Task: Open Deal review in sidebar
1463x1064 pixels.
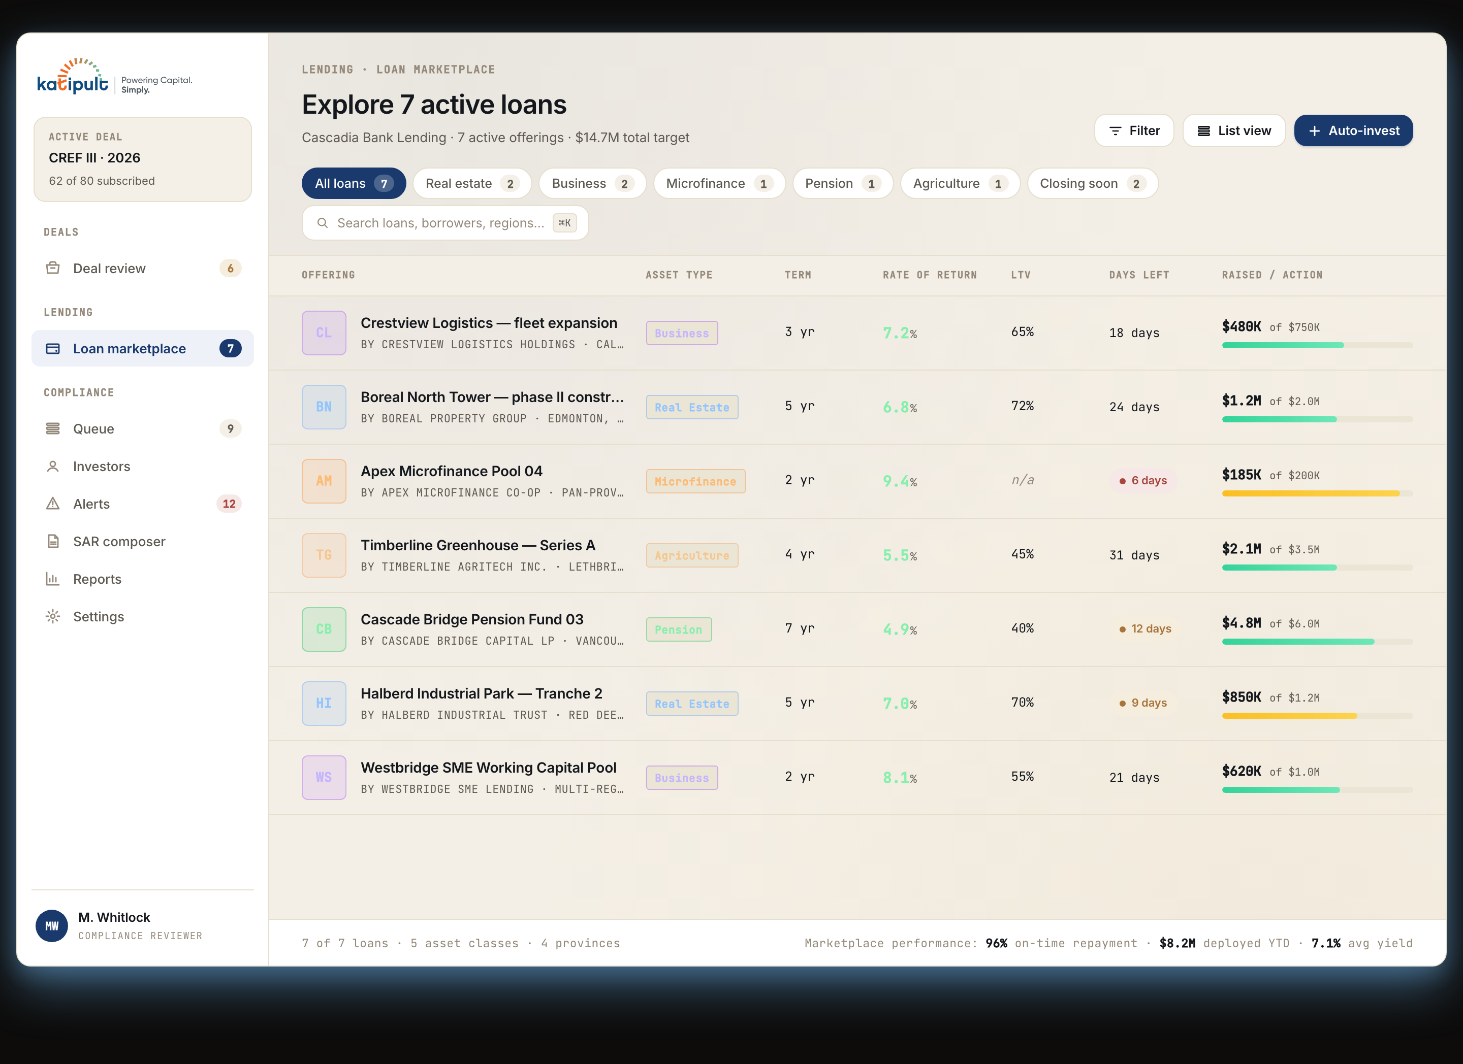Action: (143, 268)
